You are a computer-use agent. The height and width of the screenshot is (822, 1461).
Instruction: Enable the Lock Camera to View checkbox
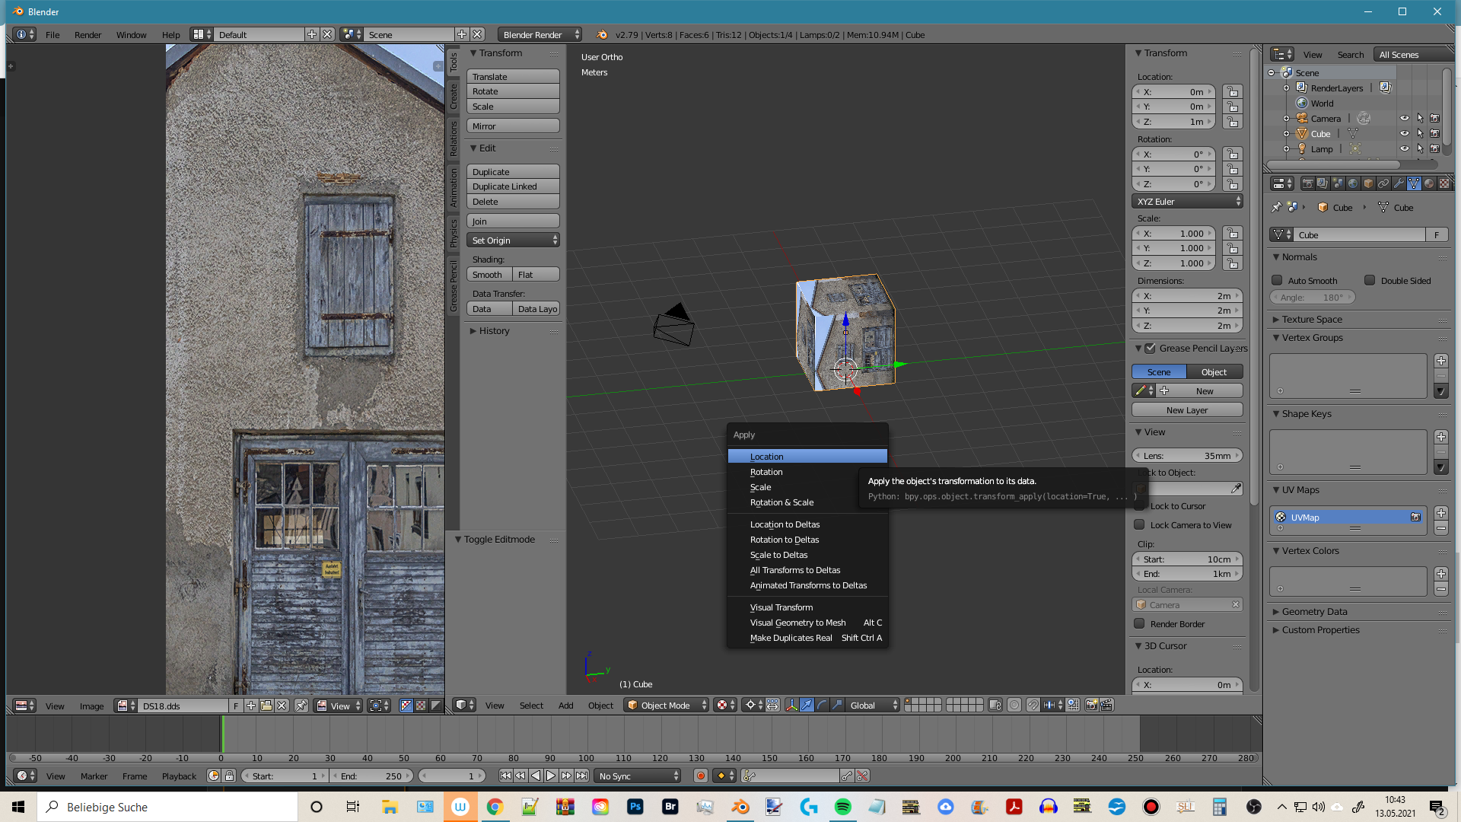pos(1139,525)
